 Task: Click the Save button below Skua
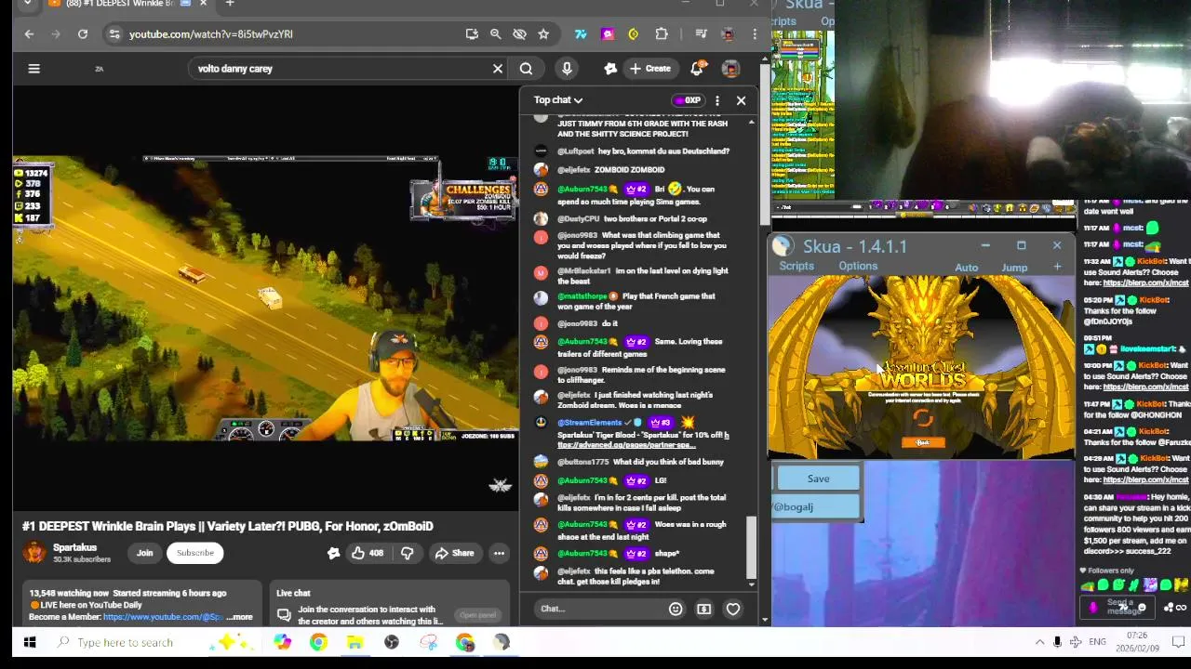point(818,479)
